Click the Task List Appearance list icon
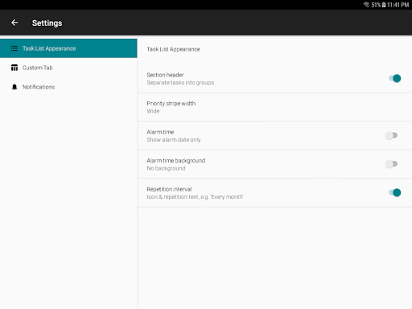Image resolution: width=412 pixels, height=309 pixels. (x=14, y=48)
